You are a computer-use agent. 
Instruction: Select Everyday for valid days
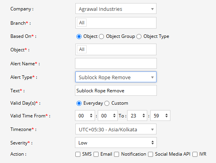79,103
